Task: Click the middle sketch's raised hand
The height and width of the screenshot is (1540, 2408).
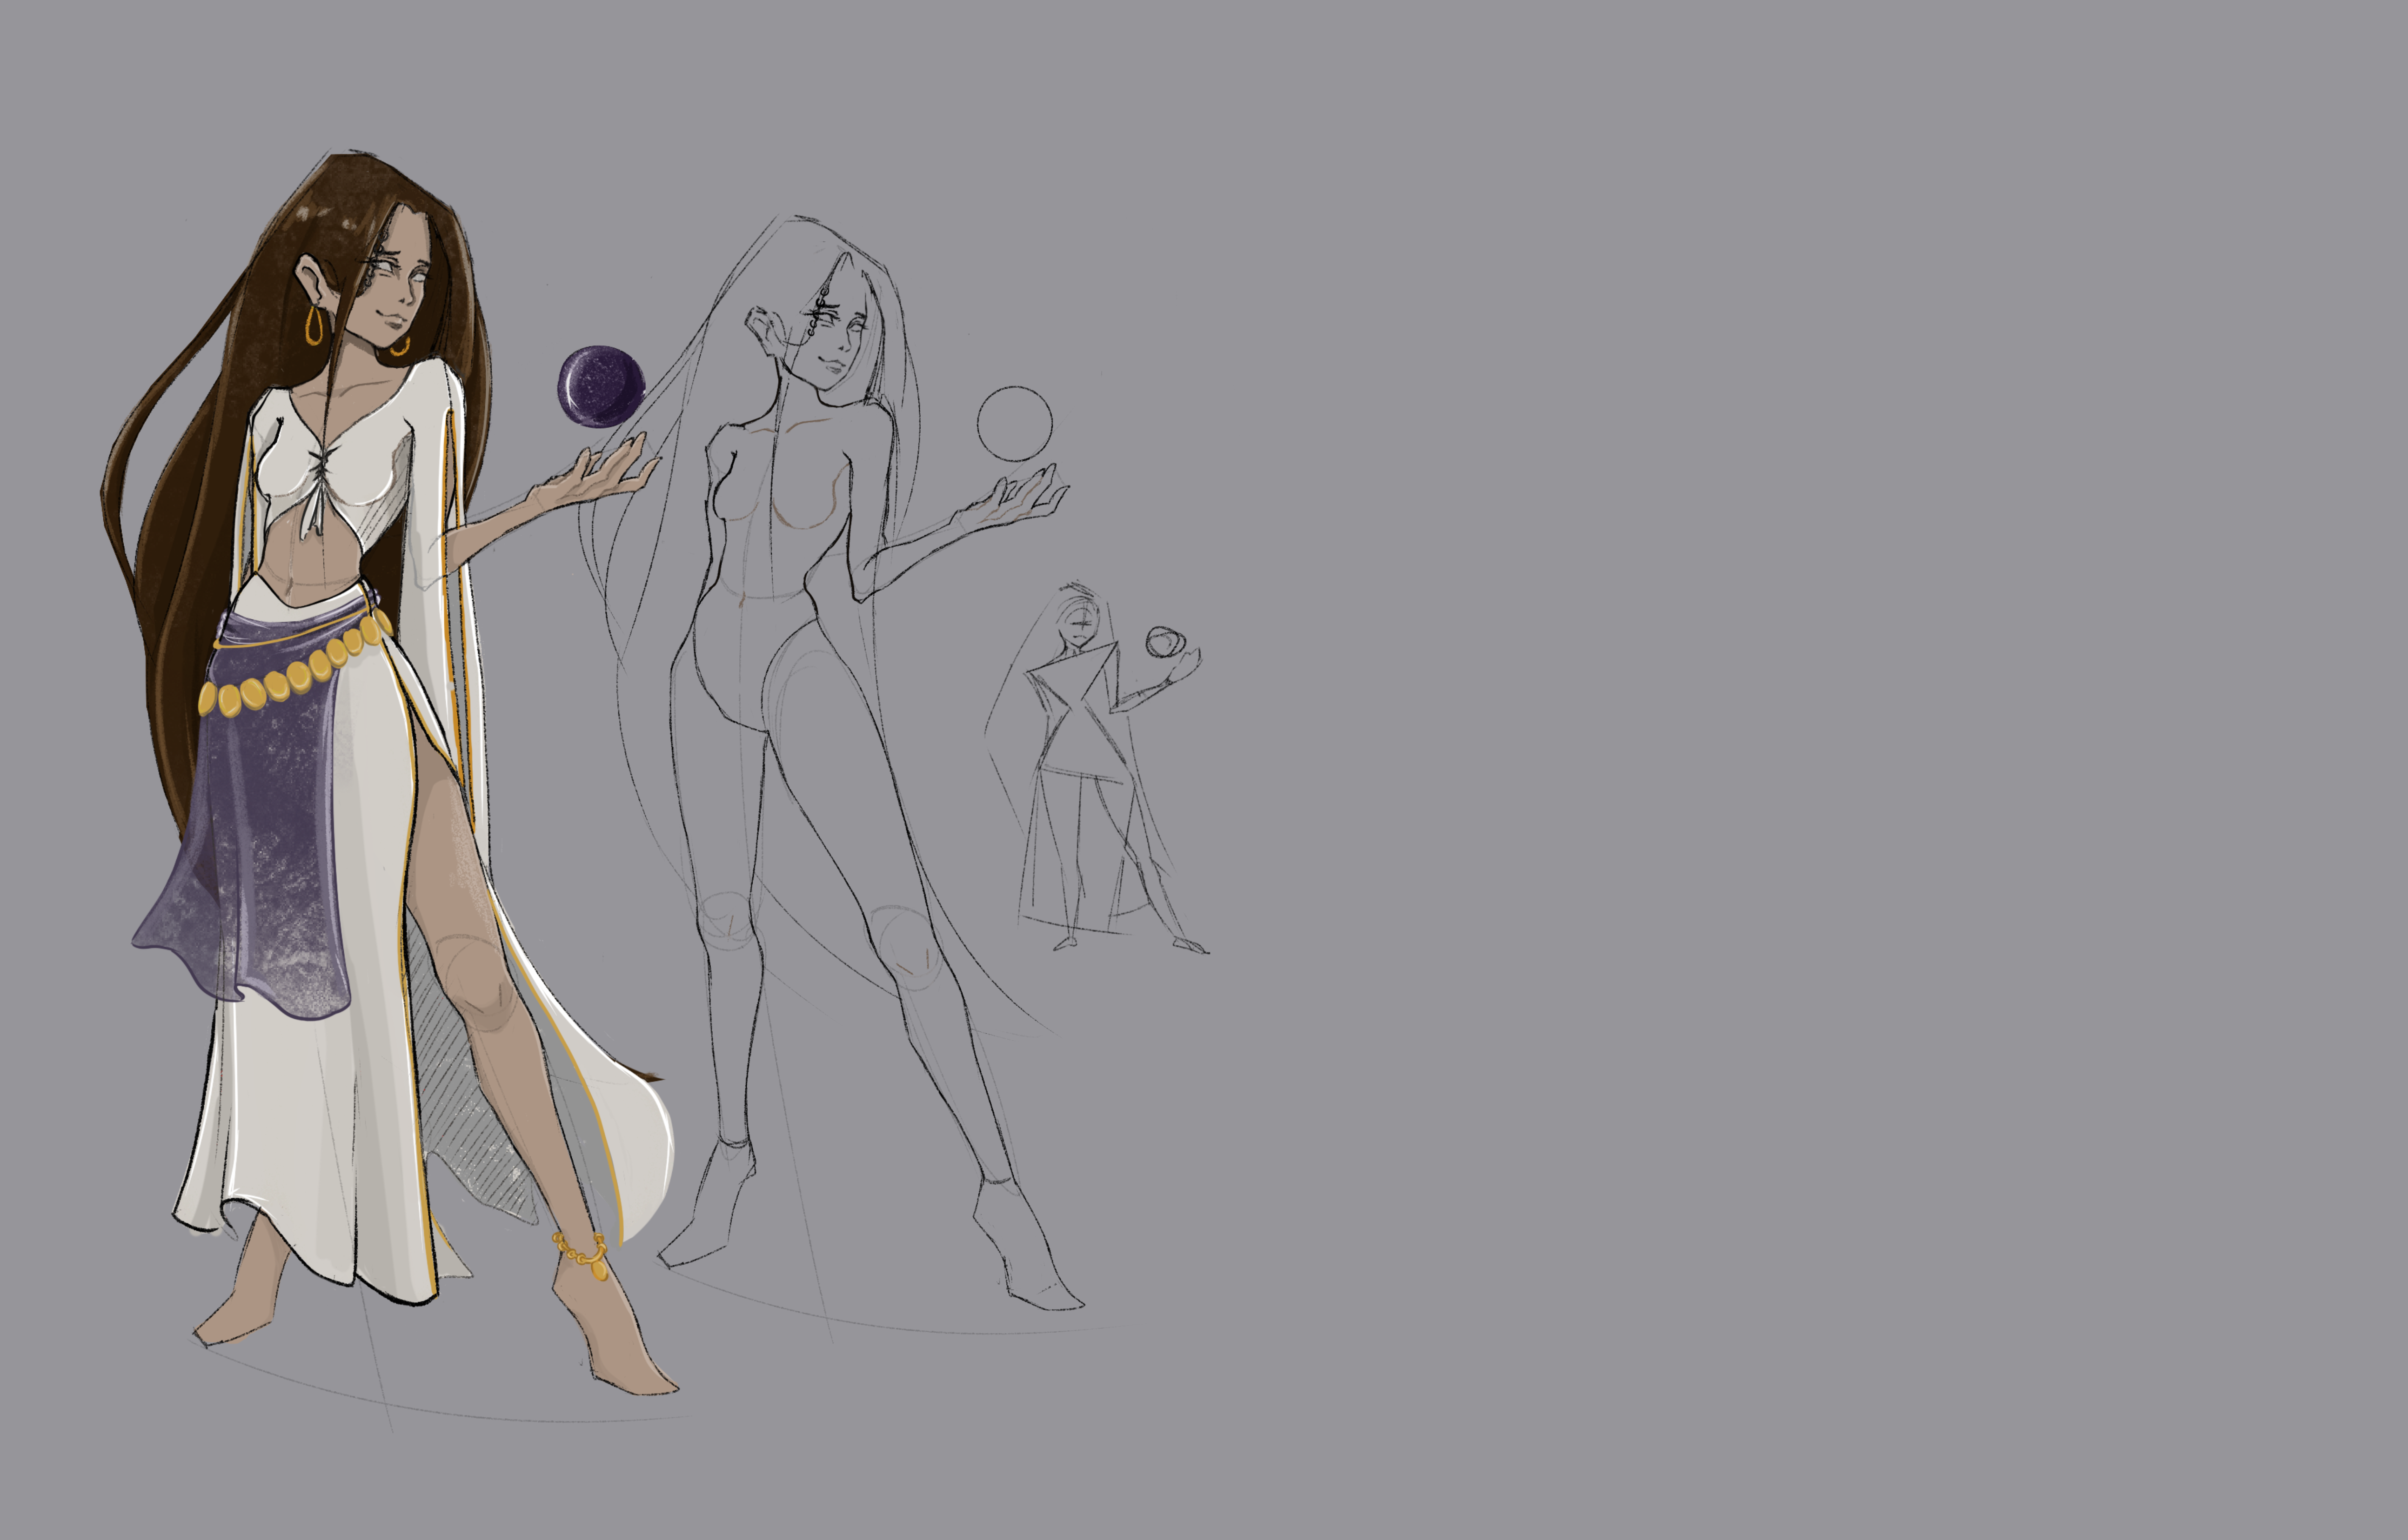Action: (x=1016, y=500)
